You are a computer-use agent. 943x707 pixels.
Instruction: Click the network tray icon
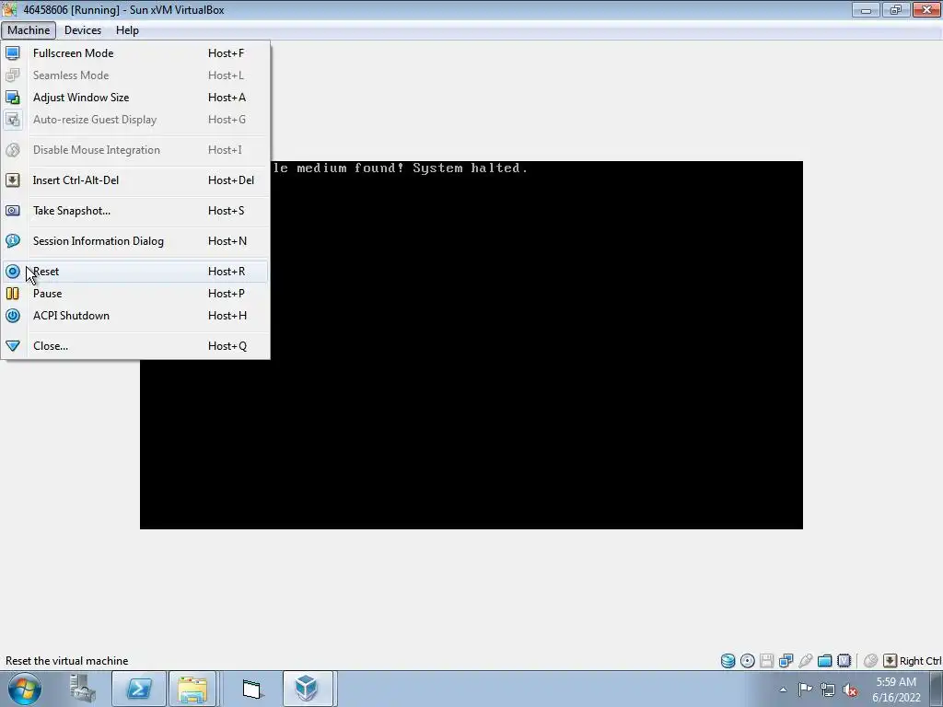click(x=828, y=690)
